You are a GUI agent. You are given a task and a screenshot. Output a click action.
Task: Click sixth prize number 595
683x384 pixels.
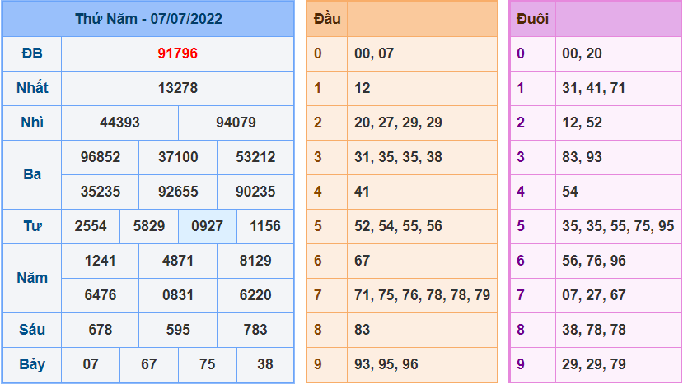178,329
